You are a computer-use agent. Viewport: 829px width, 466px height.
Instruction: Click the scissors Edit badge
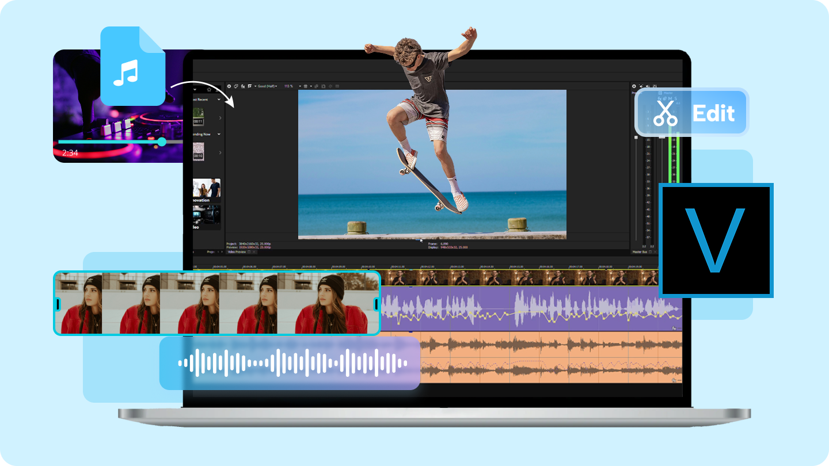click(x=691, y=112)
